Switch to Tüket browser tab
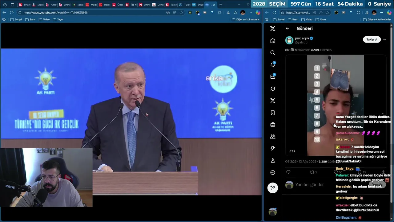The image size is (394, 222). (x=185, y=5)
